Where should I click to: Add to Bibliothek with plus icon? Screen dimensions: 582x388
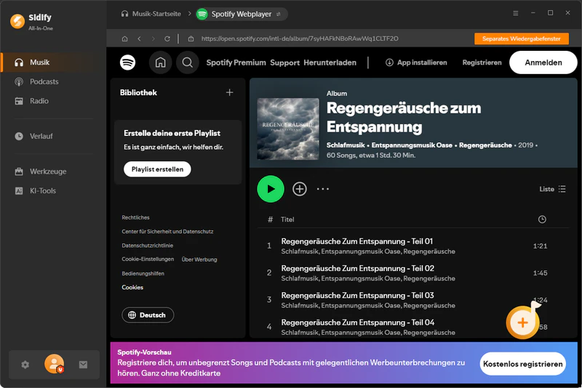point(230,92)
